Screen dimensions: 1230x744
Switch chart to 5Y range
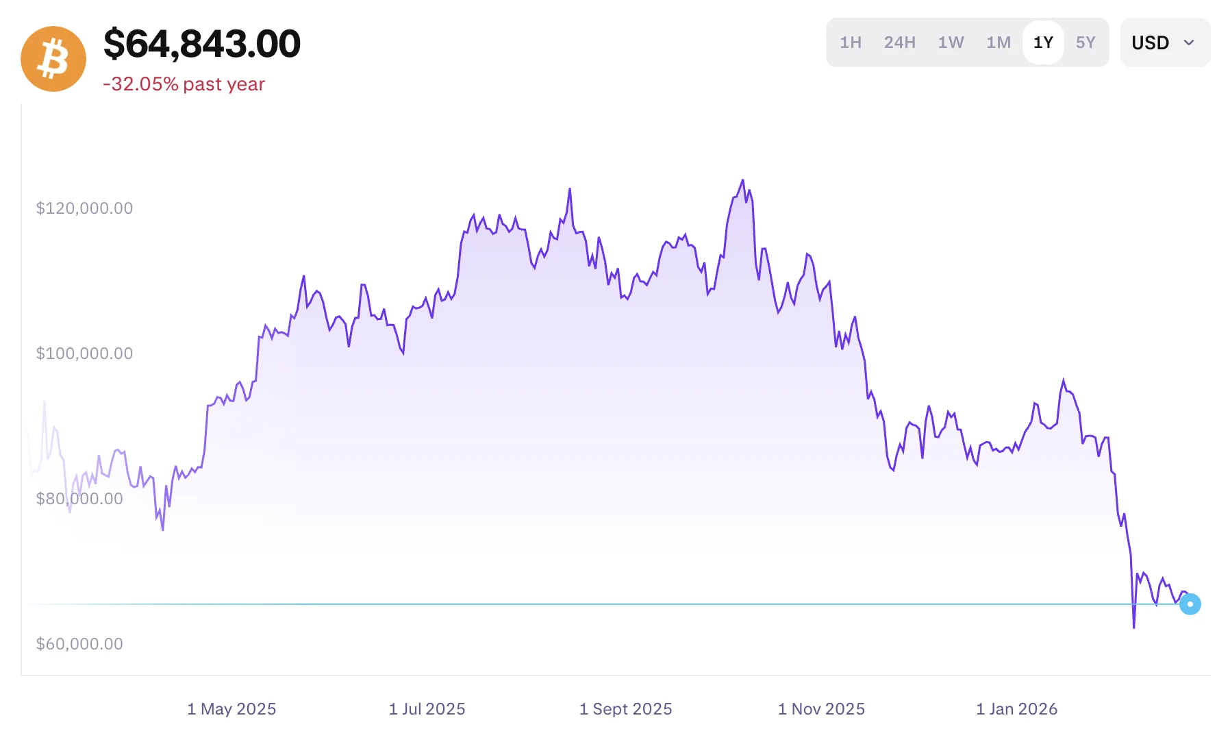[x=1085, y=42]
